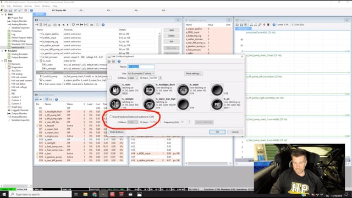Viewport: 352px width, 198px height.
Task: Open the Edit menu
Action: [9, 6]
